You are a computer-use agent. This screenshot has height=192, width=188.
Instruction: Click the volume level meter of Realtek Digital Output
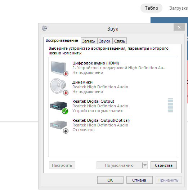[170, 105]
